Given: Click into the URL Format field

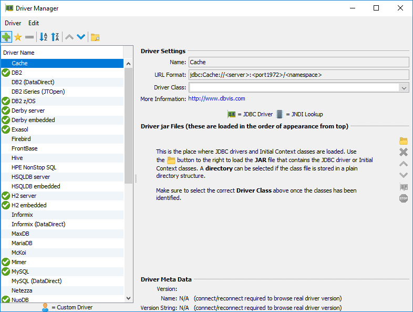Looking at the screenshot, I should [298, 75].
